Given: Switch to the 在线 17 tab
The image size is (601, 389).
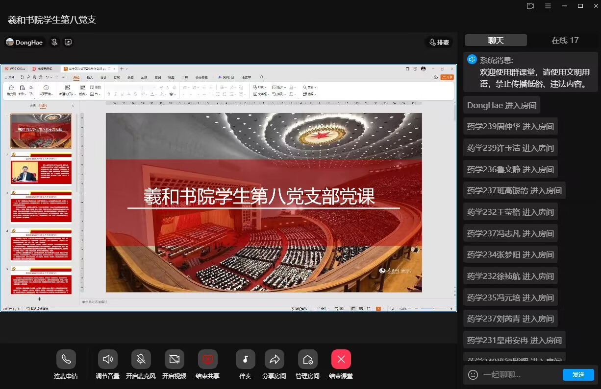Looking at the screenshot, I should (565, 41).
